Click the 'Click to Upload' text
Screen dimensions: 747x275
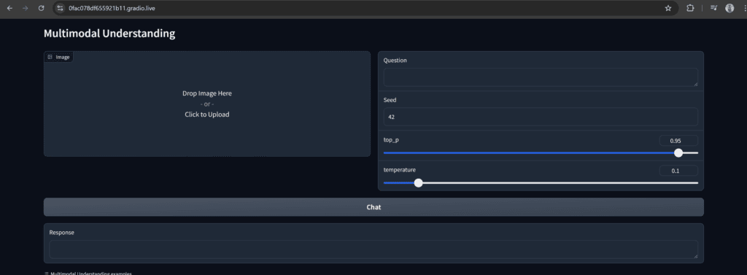click(x=206, y=115)
